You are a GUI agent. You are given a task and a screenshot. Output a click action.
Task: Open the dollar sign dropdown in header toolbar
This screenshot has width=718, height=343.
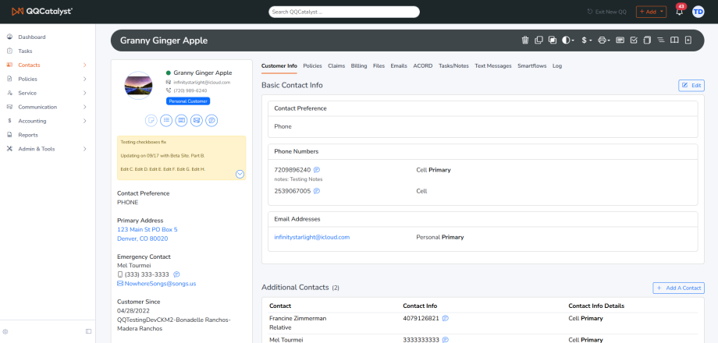(x=587, y=41)
